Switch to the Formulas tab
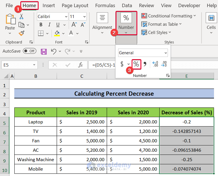218x176 pixels. pyautogui.click(x=105, y=6)
